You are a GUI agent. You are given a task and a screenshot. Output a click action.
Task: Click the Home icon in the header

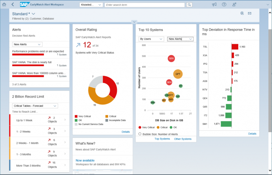[x=4, y=5]
